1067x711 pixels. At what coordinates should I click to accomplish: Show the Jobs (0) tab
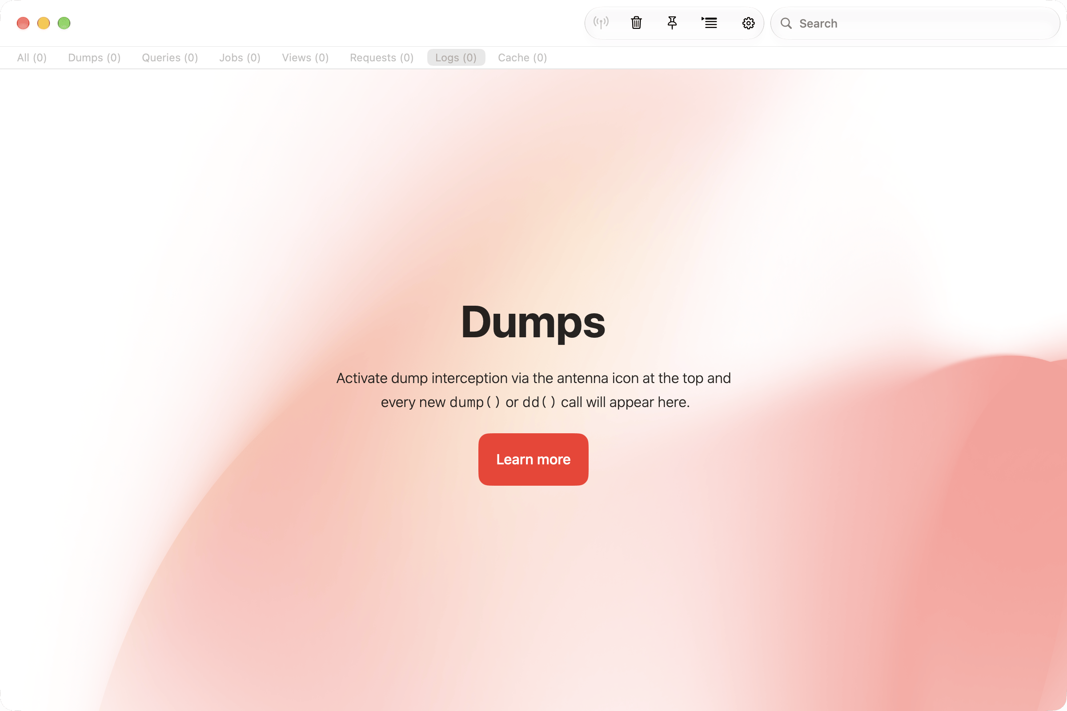click(x=240, y=58)
